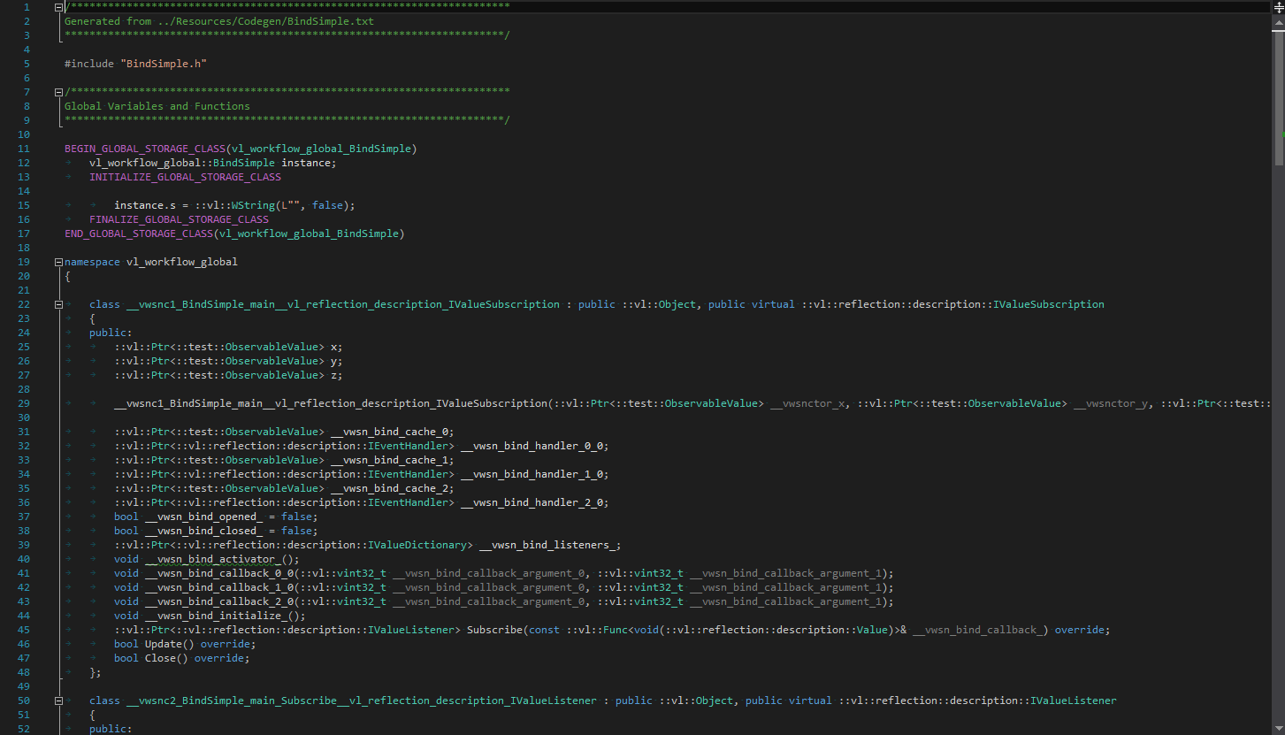The height and width of the screenshot is (735, 1285).
Task: Click the split editor window icon
Action: pos(1279,5)
